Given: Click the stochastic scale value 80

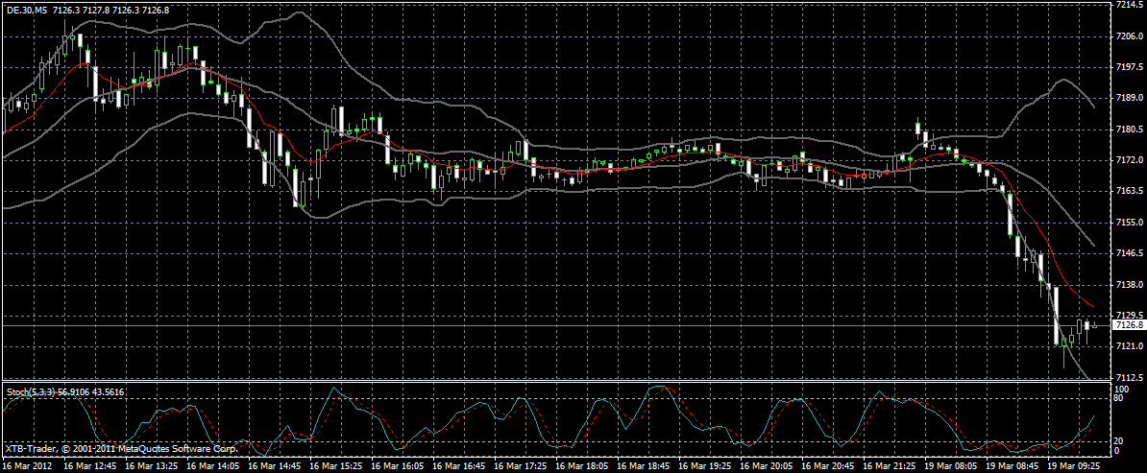Looking at the screenshot, I should (x=1120, y=398).
